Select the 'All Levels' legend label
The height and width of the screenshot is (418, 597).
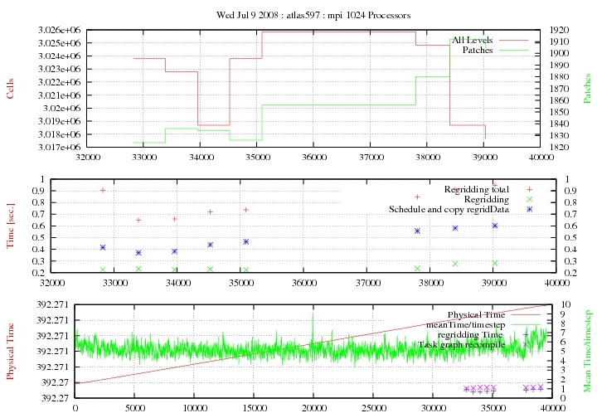point(472,40)
